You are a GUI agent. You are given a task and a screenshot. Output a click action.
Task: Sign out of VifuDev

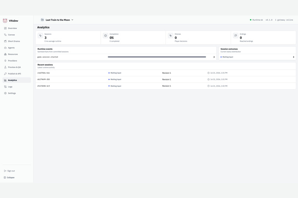tap(11, 171)
